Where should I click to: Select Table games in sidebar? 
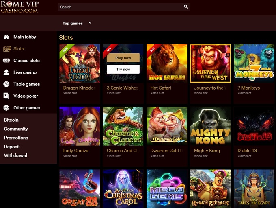tap(26, 84)
